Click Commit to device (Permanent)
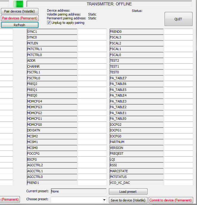 click(x=171, y=200)
